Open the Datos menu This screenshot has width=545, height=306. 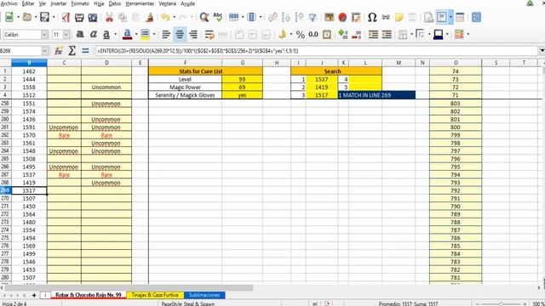(115, 3)
